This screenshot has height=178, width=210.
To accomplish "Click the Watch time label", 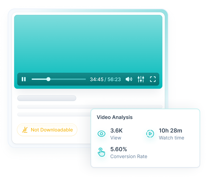I will pyautogui.click(x=172, y=138).
